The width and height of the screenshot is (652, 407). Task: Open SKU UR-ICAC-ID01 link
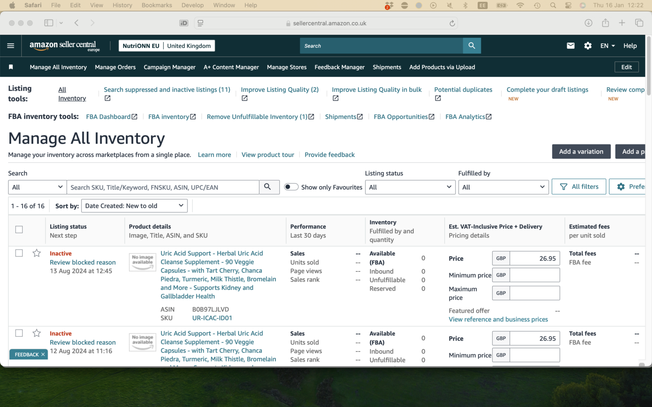(212, 318)
